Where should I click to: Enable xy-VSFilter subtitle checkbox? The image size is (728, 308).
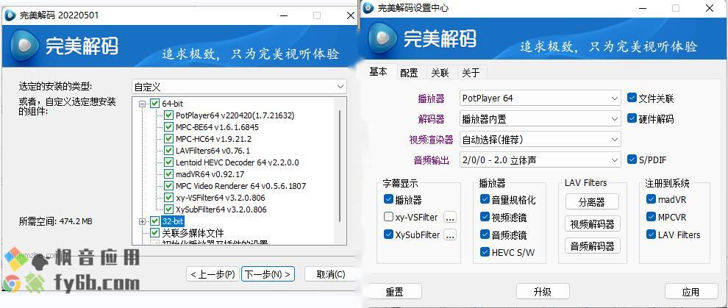pos(388,217)
